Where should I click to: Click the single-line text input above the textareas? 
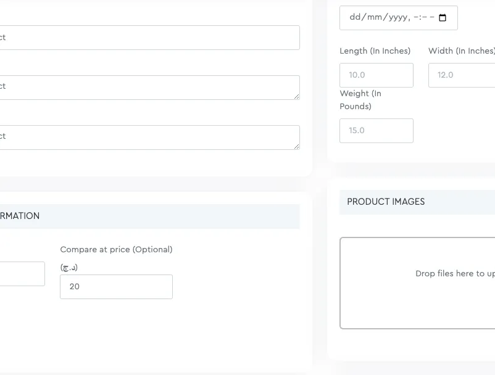point(148,38)
